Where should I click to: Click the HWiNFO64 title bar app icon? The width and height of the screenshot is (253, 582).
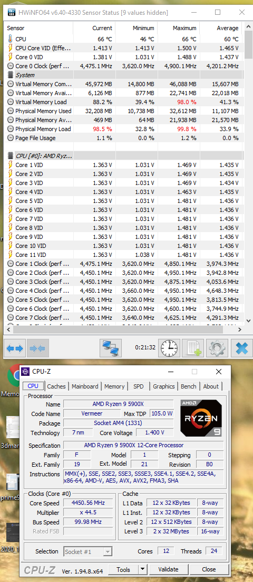pyautogui.click(x=12, y=13)
